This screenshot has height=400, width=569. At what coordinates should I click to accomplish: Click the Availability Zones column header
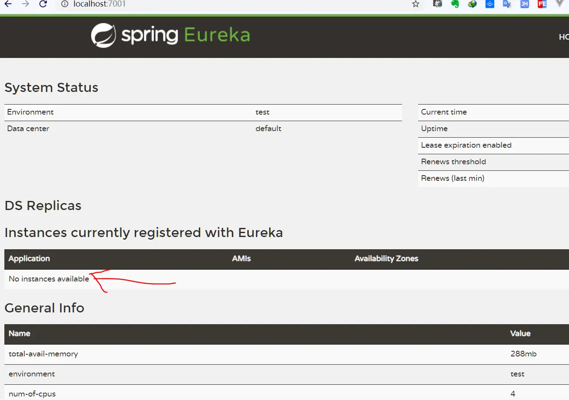pos(386,258)
